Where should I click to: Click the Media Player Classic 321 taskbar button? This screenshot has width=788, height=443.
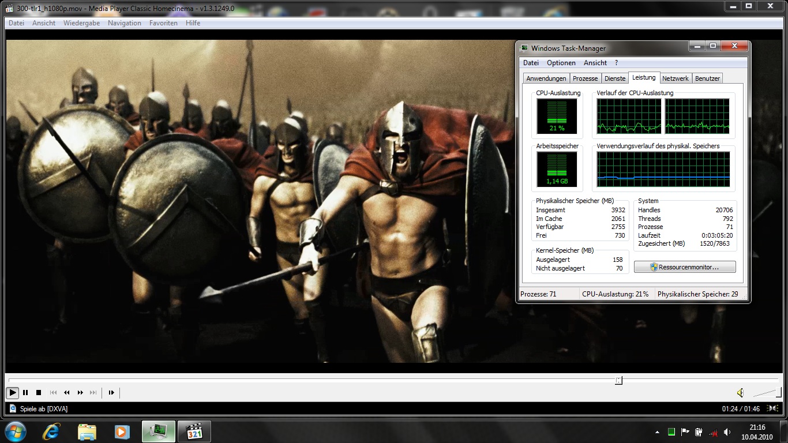pos(194,431)
